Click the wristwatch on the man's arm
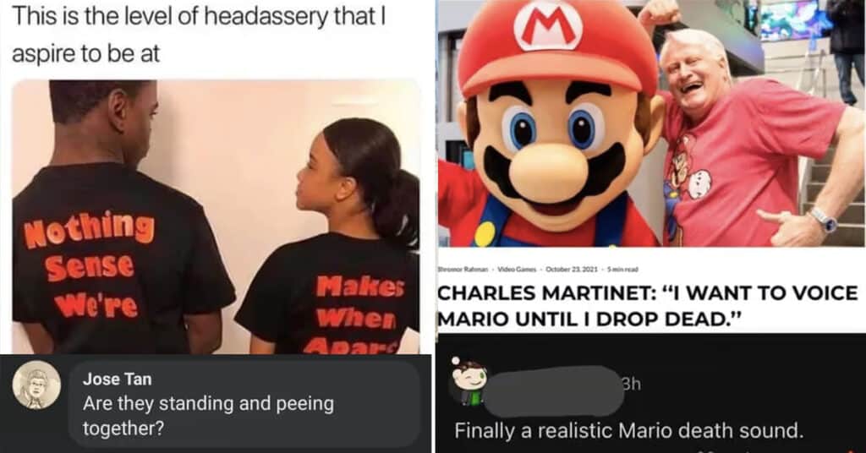 tap(824, 219)
